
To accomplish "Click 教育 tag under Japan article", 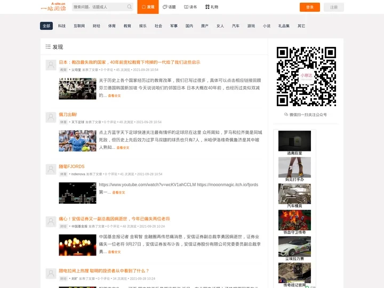I will tap(63, 70).
